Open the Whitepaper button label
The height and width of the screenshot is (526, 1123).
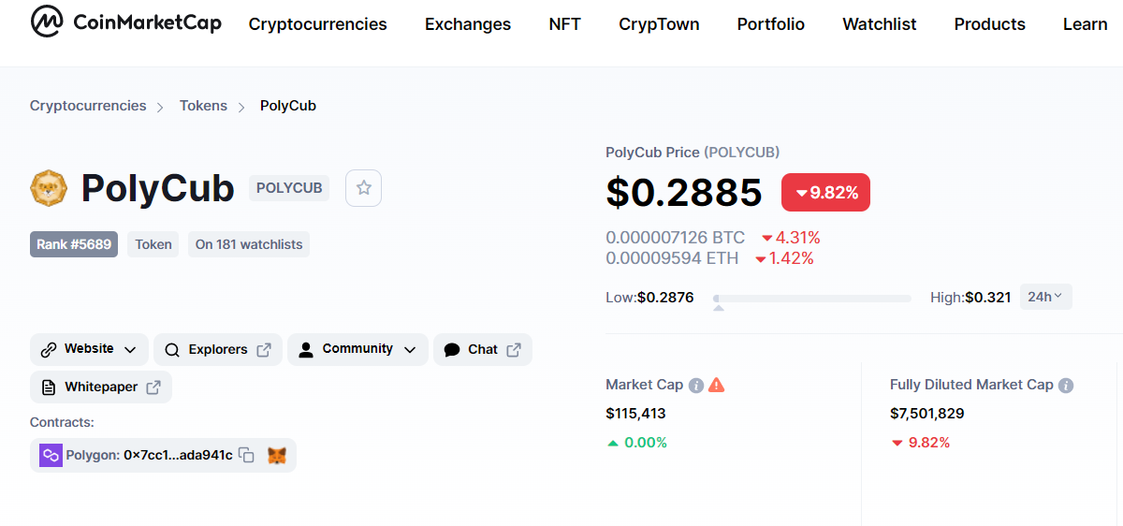[101, 387]
